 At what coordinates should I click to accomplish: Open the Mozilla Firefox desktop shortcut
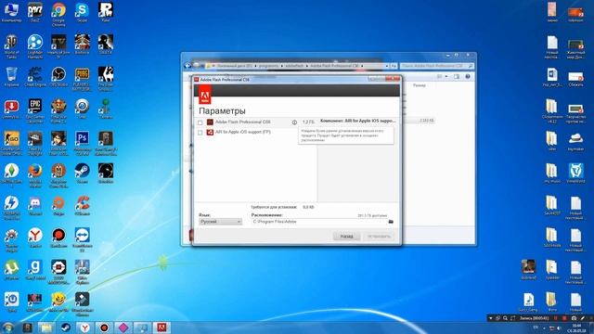[35, 175]
